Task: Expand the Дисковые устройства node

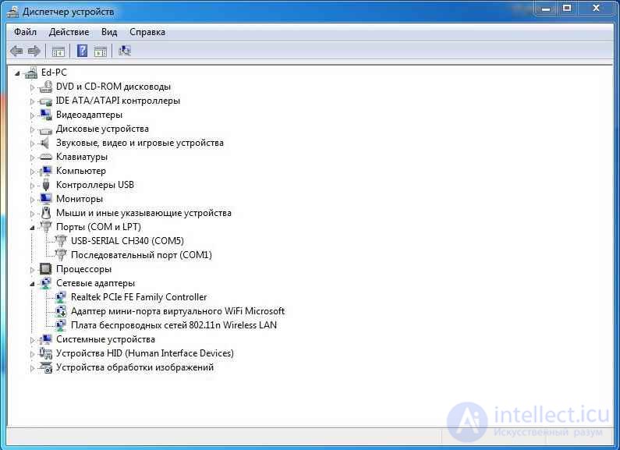Action: [32, 129]
